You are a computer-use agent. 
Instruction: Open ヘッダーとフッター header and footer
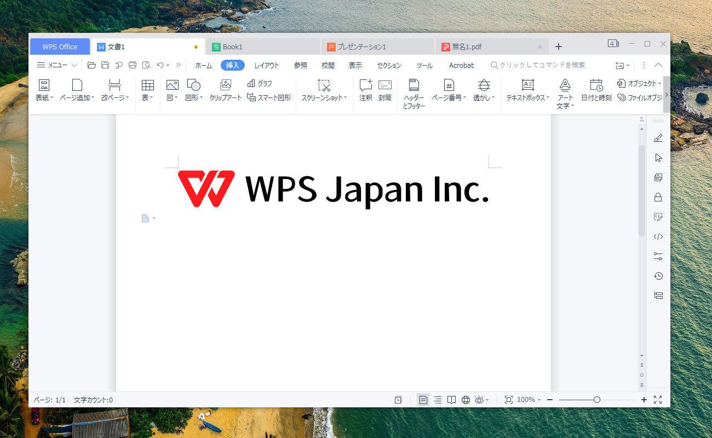(414, 94)
